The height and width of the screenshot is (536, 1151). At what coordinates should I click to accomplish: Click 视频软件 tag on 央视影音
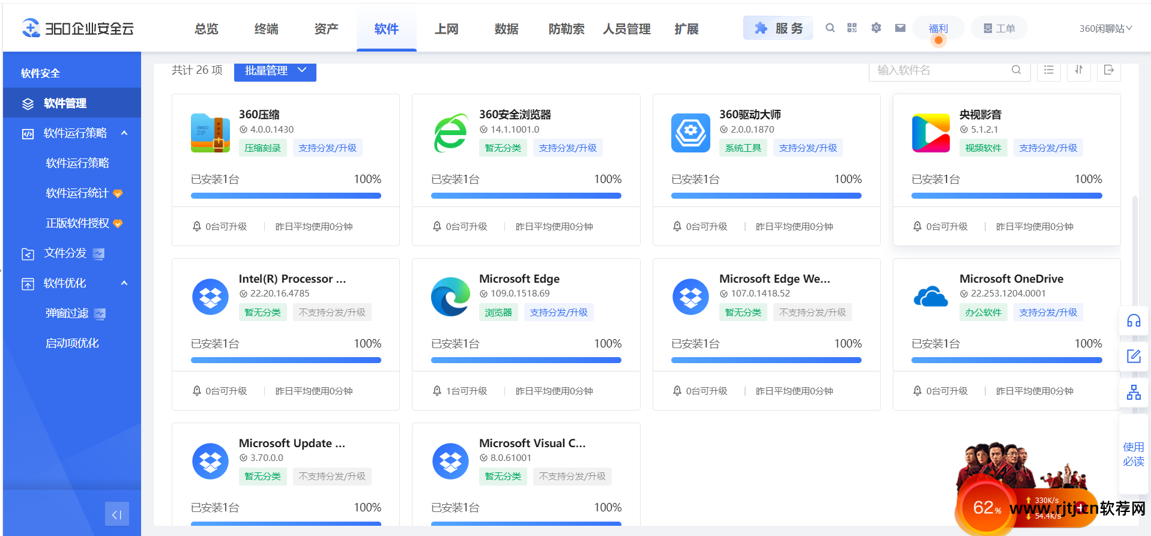pos(983,148)
